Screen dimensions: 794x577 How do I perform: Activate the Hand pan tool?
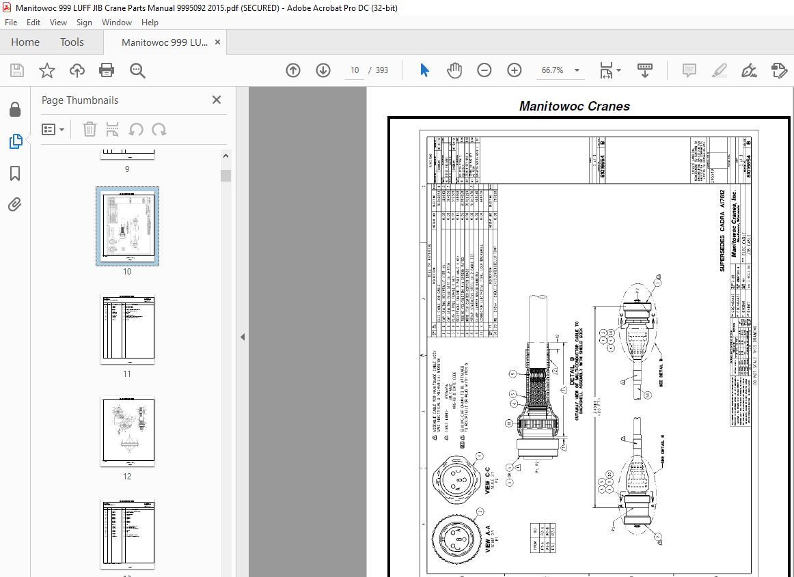pos(454,70)
